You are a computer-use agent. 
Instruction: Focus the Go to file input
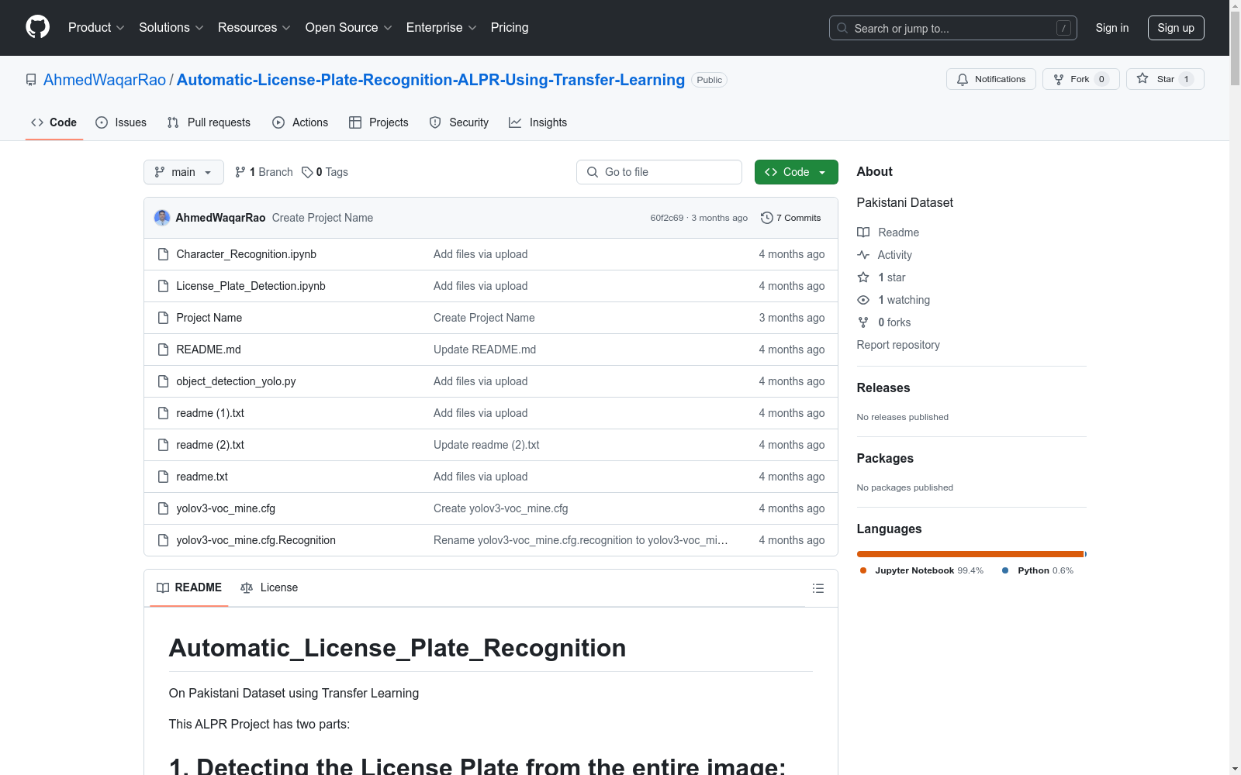(659, 172)
